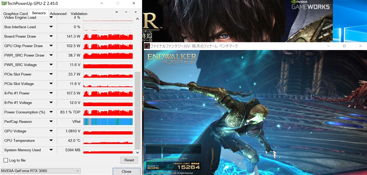Open the 8-Pin #1 Power dropdown arrow
367x175 pixels.
point(51,93)
